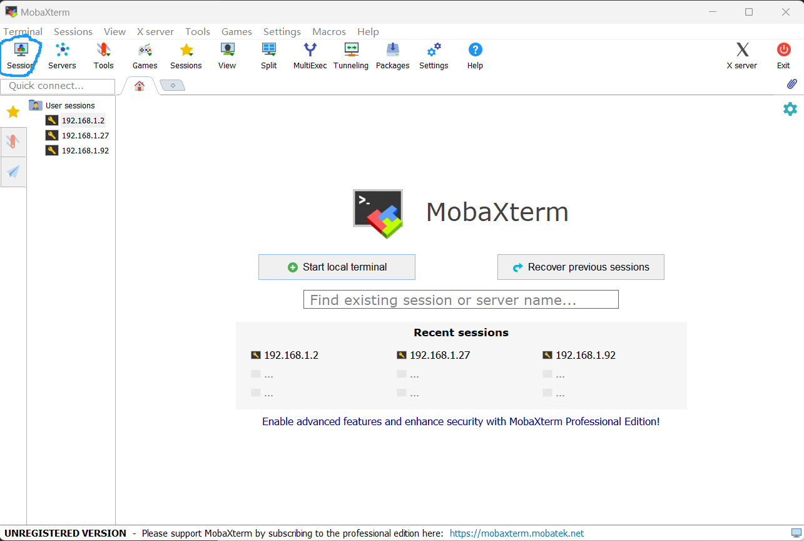
Task: Click the UNREGISTERED VERSION status text
Action: pos(66,533)
